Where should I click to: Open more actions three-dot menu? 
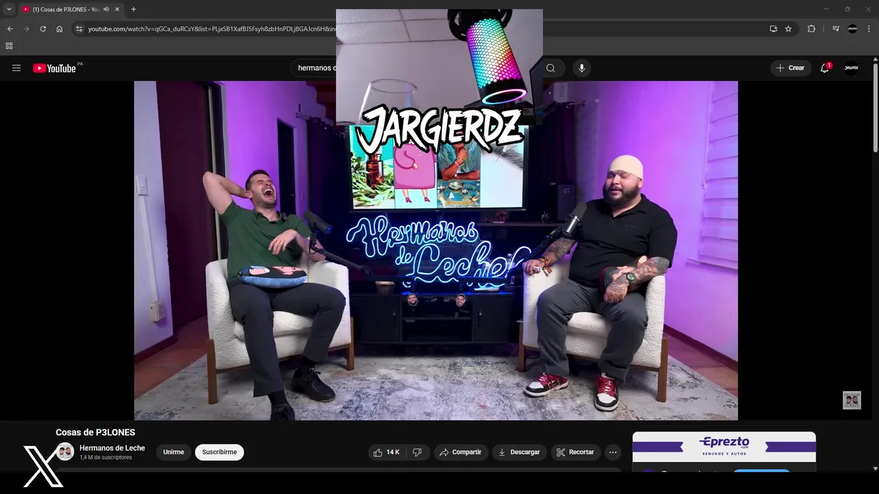coord(613,452)
